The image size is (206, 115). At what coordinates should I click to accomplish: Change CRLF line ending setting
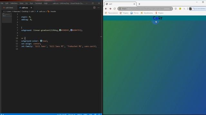click(x=85, y=114)
